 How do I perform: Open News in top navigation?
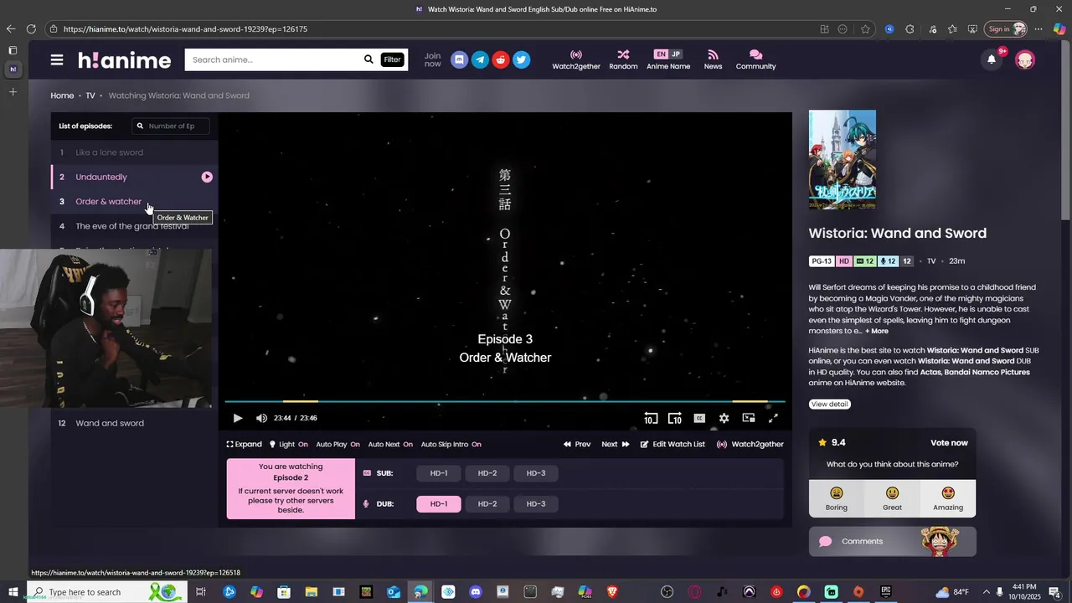[x=713, y=59]
